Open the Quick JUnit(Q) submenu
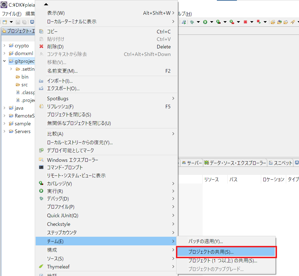This screenshot has width=299, height=276. pyautogui.click(x=107, y=215)
